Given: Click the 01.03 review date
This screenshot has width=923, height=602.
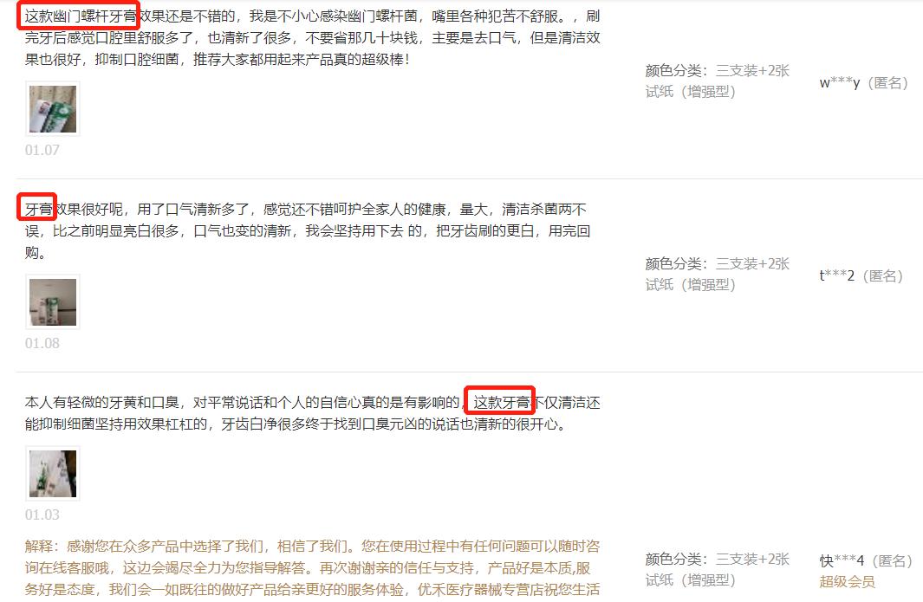Looking at the screenshot, I should tap(42, 515).
